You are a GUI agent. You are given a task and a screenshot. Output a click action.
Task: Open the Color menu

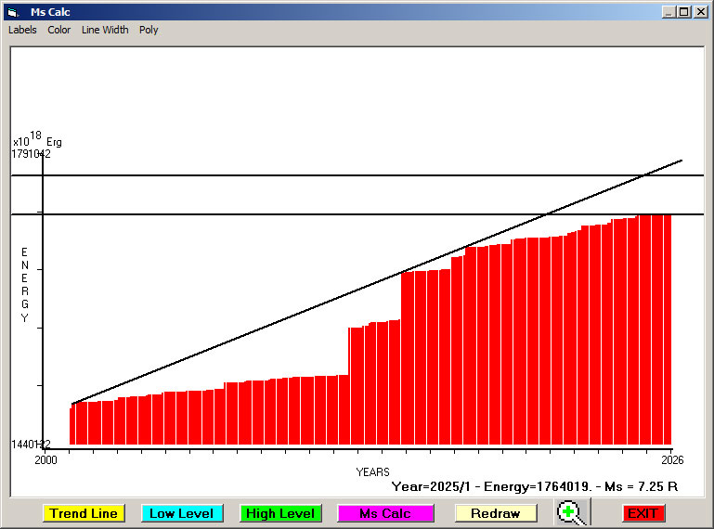[59, 30]
